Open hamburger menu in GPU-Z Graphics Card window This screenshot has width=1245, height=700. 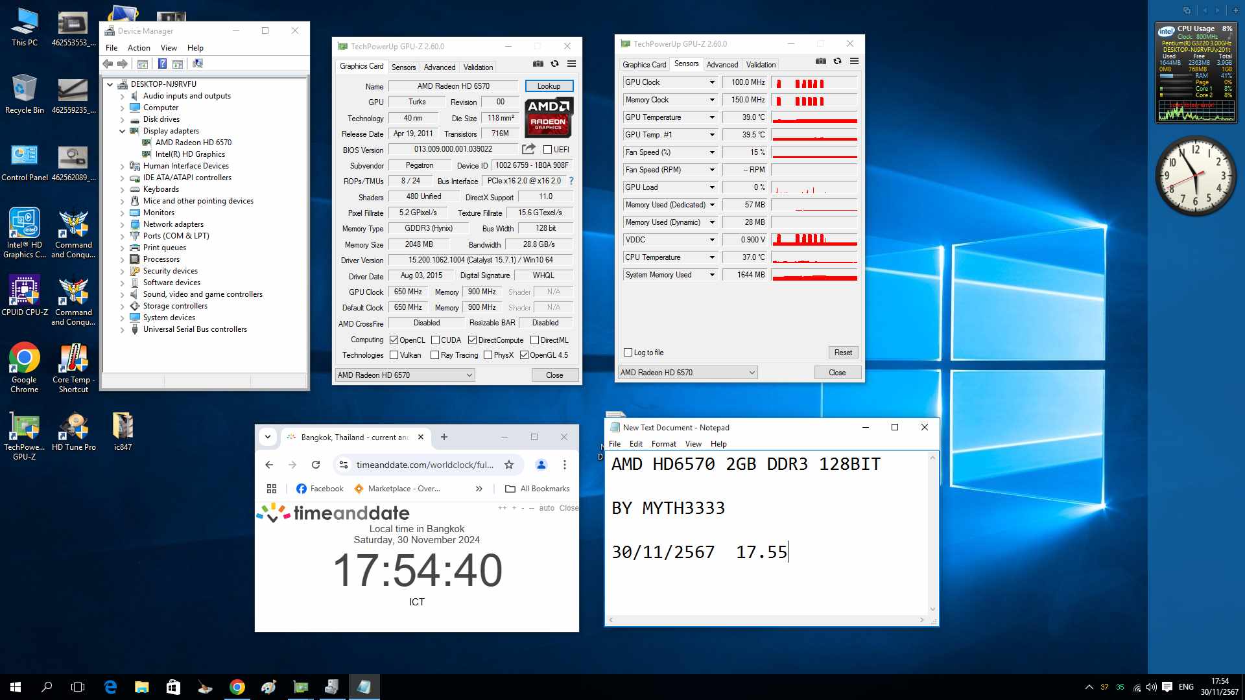pos(571,64)
